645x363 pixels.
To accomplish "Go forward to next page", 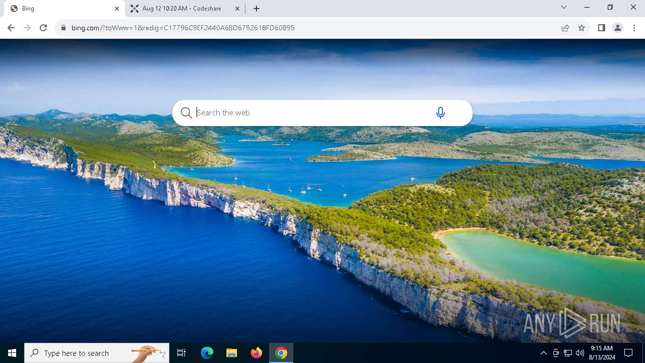I will [27, 28].
